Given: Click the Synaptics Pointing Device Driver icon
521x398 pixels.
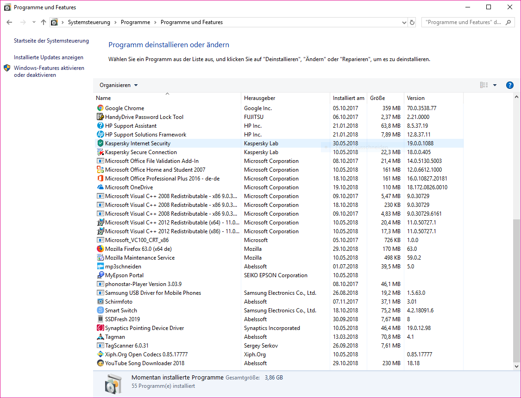Looking at the screenshot, I should 100,328.
